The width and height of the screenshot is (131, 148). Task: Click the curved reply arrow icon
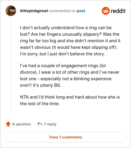[x=40, y=124]
